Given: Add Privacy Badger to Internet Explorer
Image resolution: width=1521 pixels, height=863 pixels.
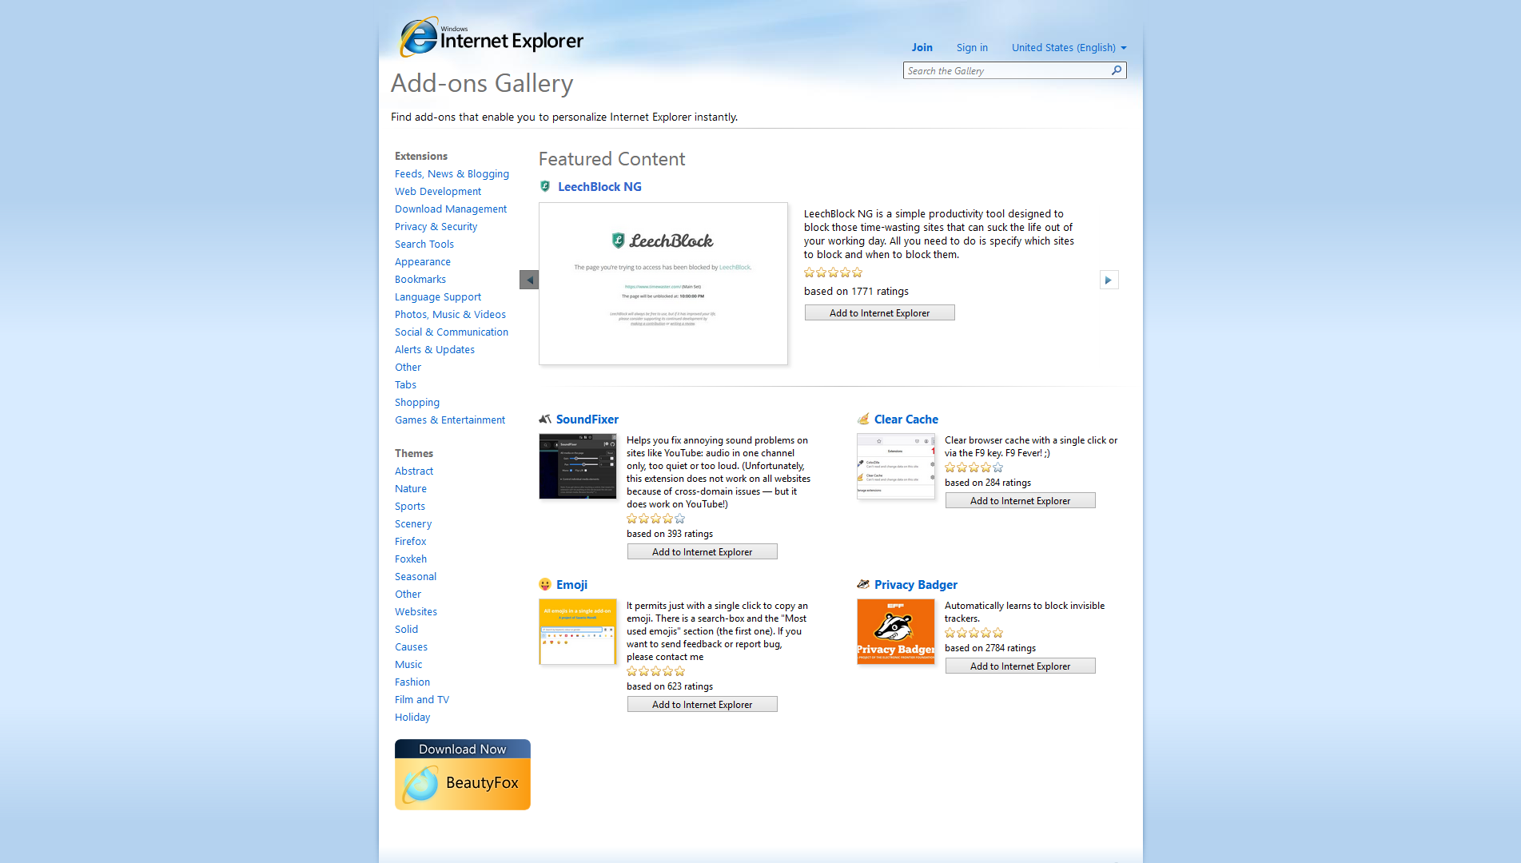Looking at the screenshot, I should tap(1020, 666).
